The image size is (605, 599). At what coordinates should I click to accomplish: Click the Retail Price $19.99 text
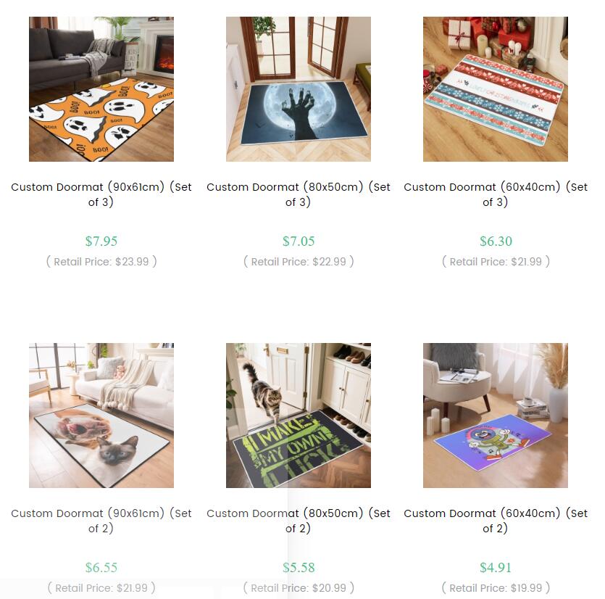(x=496, y=588)
